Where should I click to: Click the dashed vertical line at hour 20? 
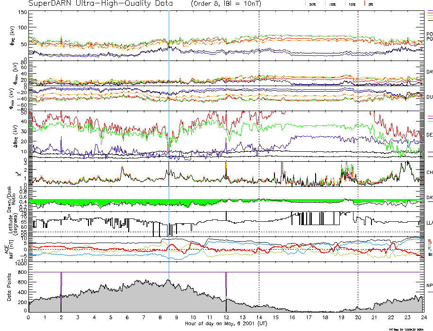[x=358, y=142]
